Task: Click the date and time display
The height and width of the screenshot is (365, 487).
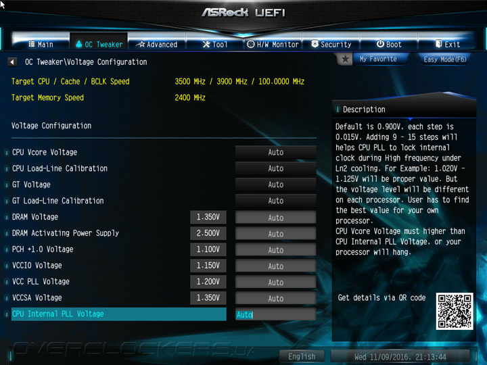Action: click(400, 357)
